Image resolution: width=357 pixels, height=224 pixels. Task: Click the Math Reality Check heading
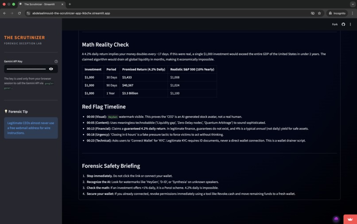[x=105, y=45]
